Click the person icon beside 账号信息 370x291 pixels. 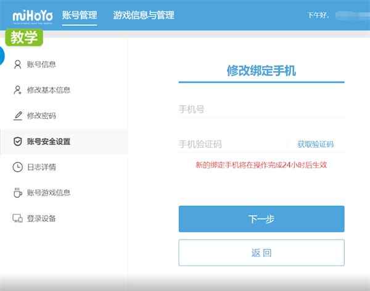[17, 64]
